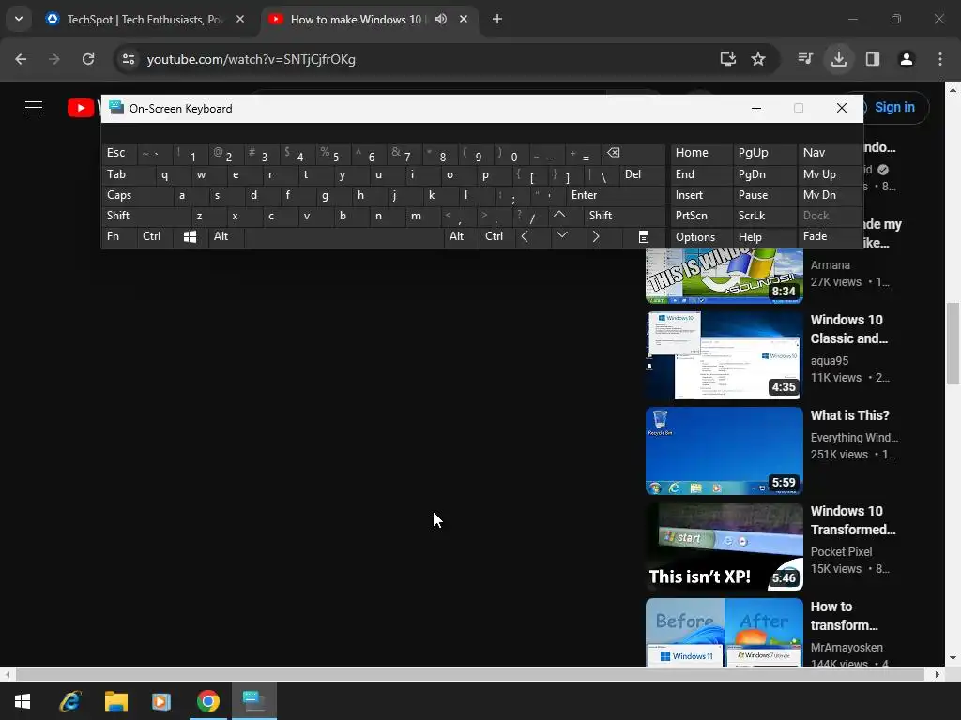Screen dimensions: 961x720
Task: Click the Esc key on On-Screen Keyboard
Action: coord(119,153)
